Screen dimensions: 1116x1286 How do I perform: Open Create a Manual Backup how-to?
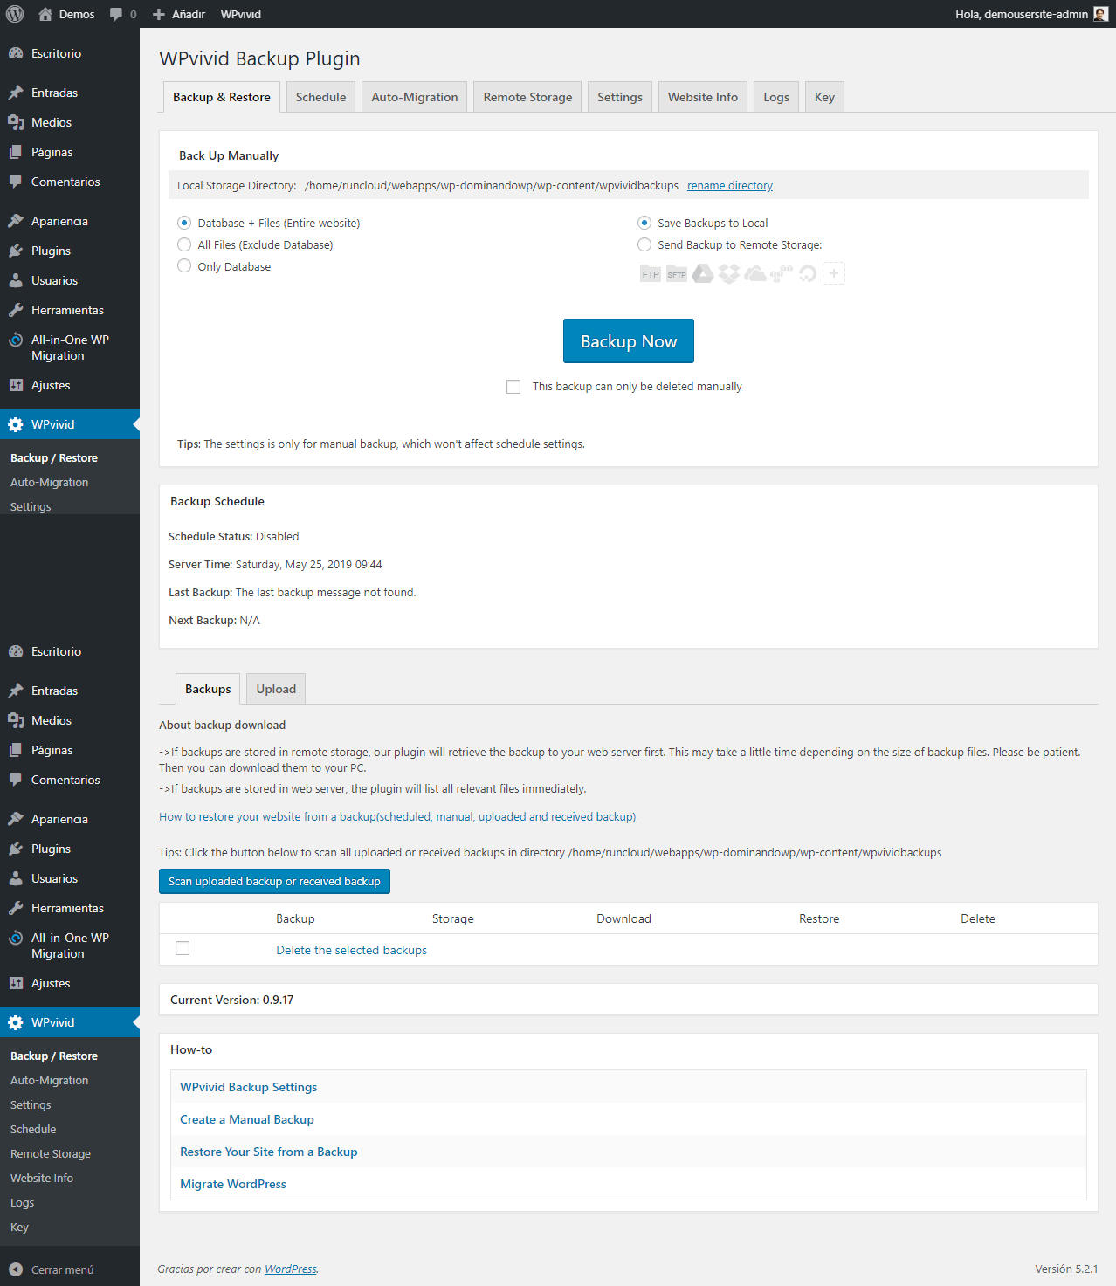pos(247,1119)
